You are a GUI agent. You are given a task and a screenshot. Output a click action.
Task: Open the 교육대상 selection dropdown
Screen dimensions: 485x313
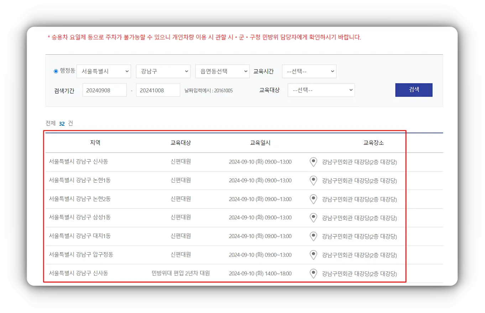321,90
